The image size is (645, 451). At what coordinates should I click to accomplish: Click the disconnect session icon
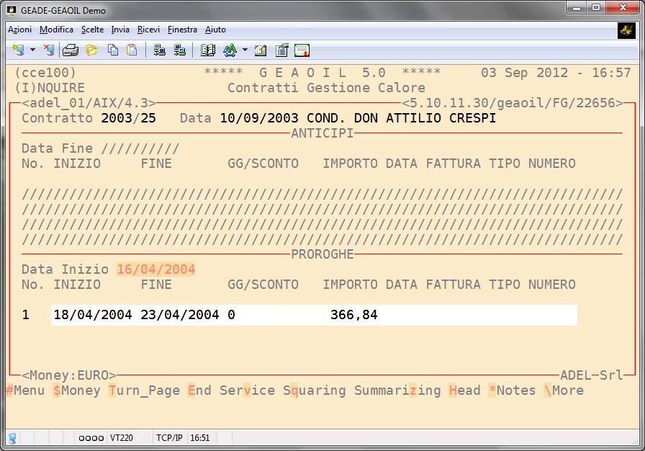49,50
